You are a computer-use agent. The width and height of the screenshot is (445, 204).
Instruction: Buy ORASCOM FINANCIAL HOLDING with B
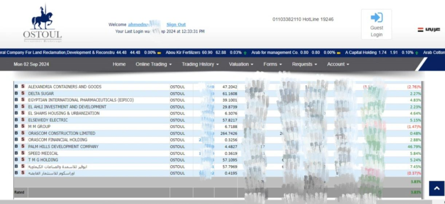[x=16, y=140]
